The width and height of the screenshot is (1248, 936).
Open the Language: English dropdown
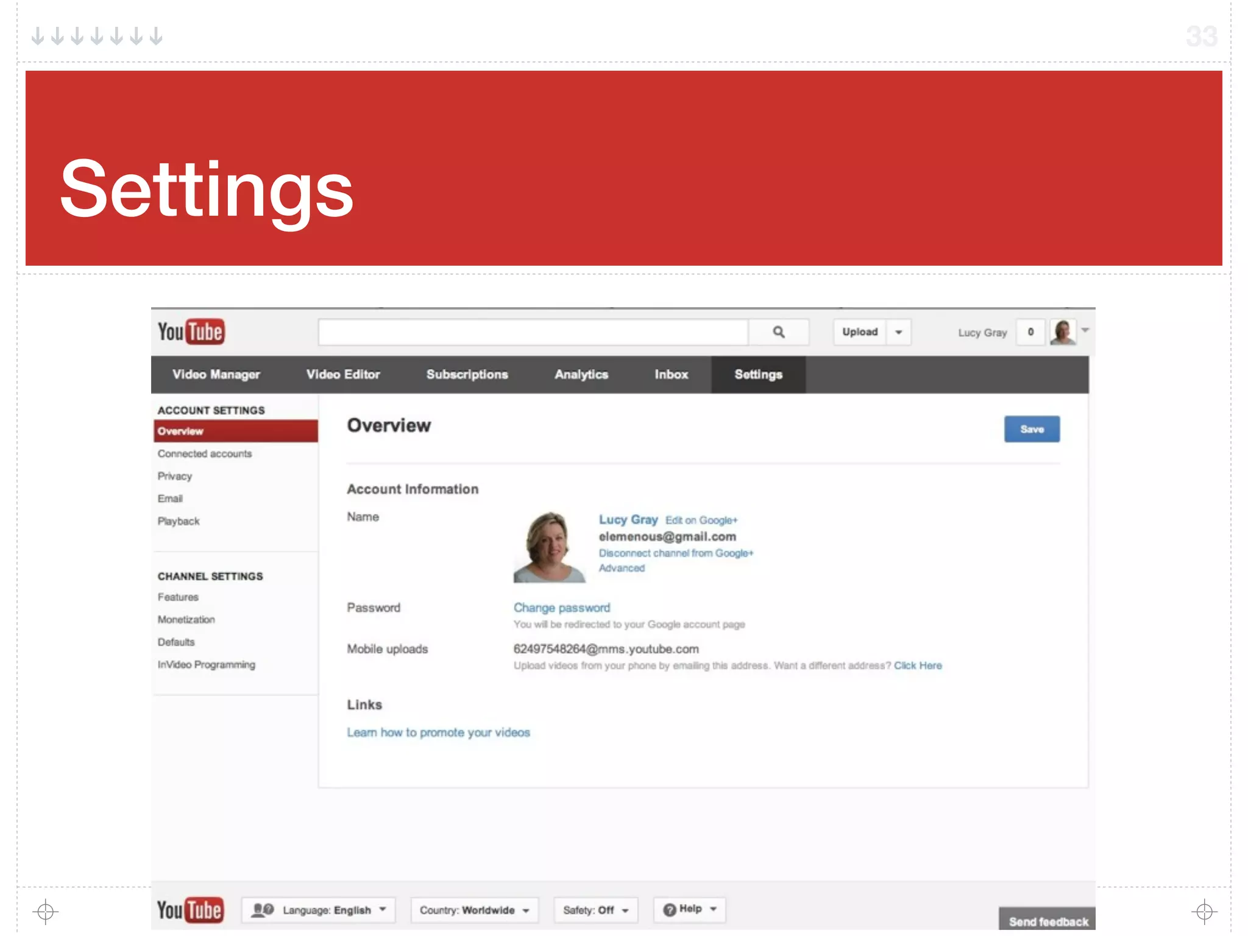(326, 910)
